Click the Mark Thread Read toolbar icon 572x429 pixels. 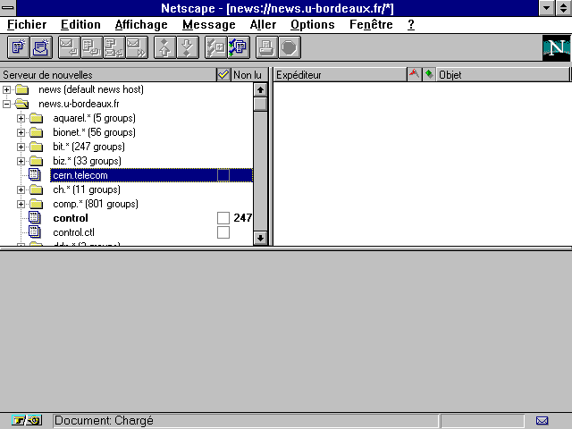[216, 47]
